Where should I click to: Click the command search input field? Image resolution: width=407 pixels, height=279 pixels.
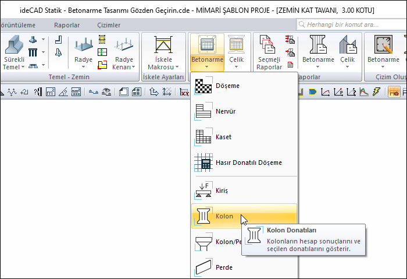(x=349, y=25)
